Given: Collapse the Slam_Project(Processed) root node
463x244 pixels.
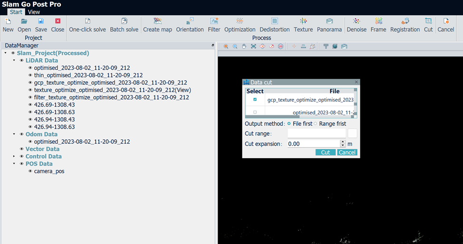Looking at the screenshot, I should coord(5,53).
